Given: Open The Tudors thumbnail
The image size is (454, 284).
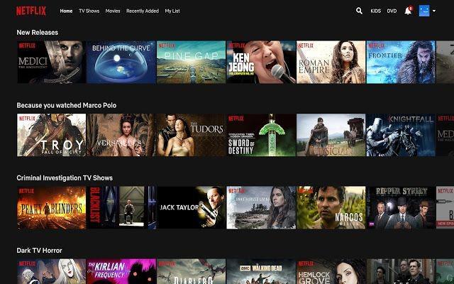Looking at the screenshot, I should click(x=191, y=135).
